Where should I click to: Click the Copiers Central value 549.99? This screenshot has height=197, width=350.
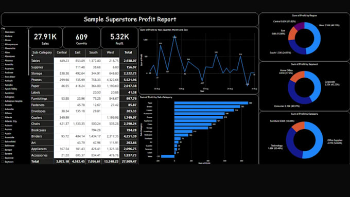[x=64, y=117]
